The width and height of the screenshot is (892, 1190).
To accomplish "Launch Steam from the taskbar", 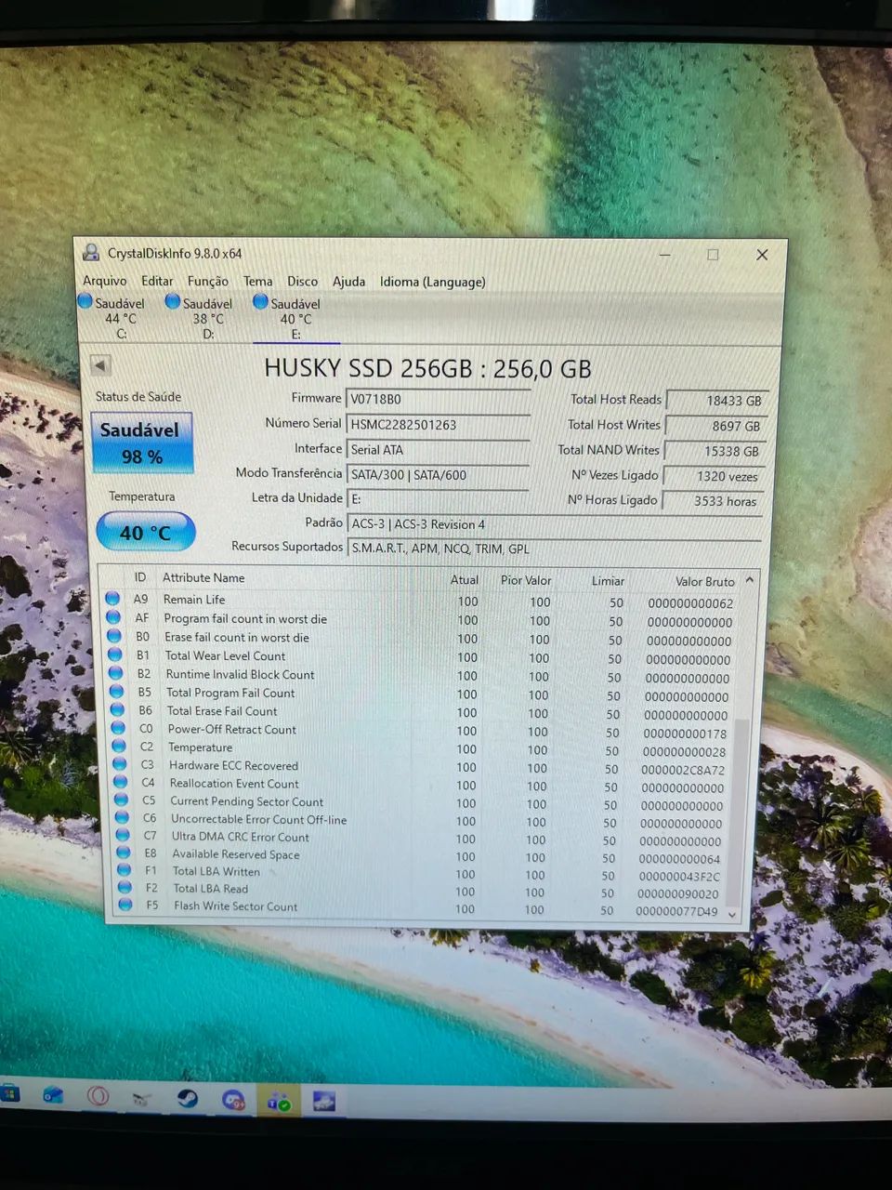I will pyautogui.click(x=188, y=1099).
